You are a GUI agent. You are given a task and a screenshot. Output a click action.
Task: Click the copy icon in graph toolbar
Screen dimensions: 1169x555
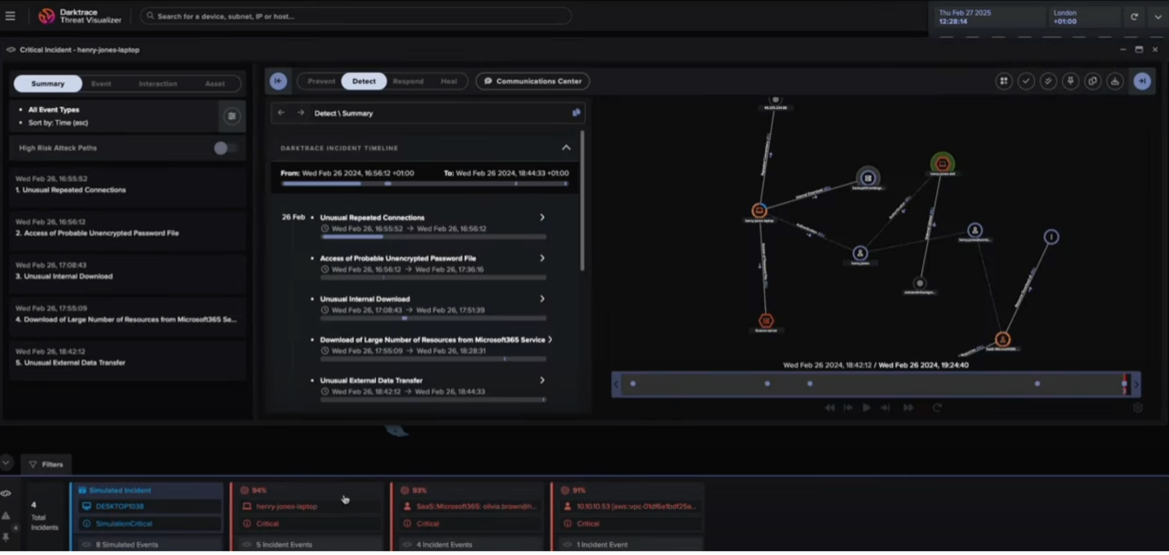1092,81
